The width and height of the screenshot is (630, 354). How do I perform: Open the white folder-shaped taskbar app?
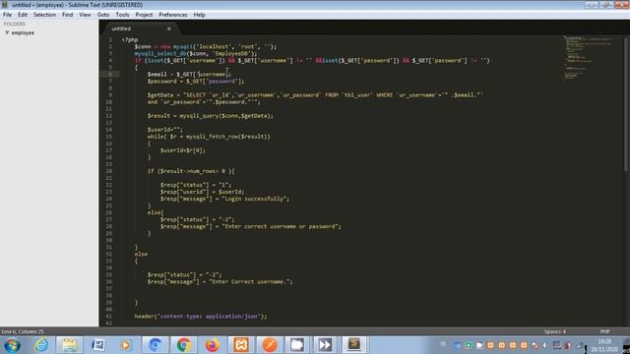tap(297, 345)
